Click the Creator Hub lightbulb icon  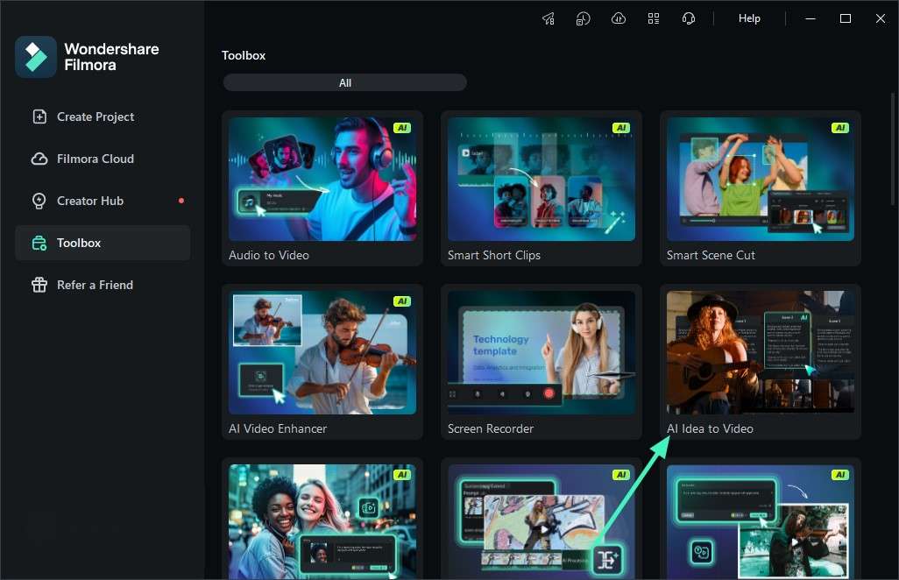point(39,202)
